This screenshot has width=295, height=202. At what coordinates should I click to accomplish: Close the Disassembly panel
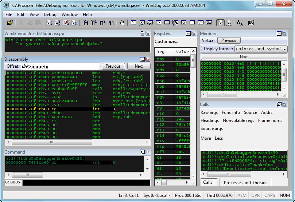148,59
